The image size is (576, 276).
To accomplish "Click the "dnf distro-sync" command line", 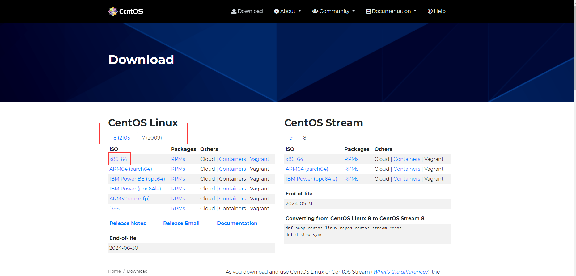I will pos(304,235).
